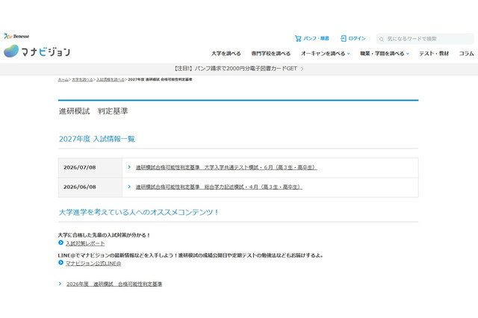The width and height of the screenshot is (478, 318).
Task: Click the blue circle arrow beside 入試対策レポート
Action: pyautogui.click(x=60, y=243)
